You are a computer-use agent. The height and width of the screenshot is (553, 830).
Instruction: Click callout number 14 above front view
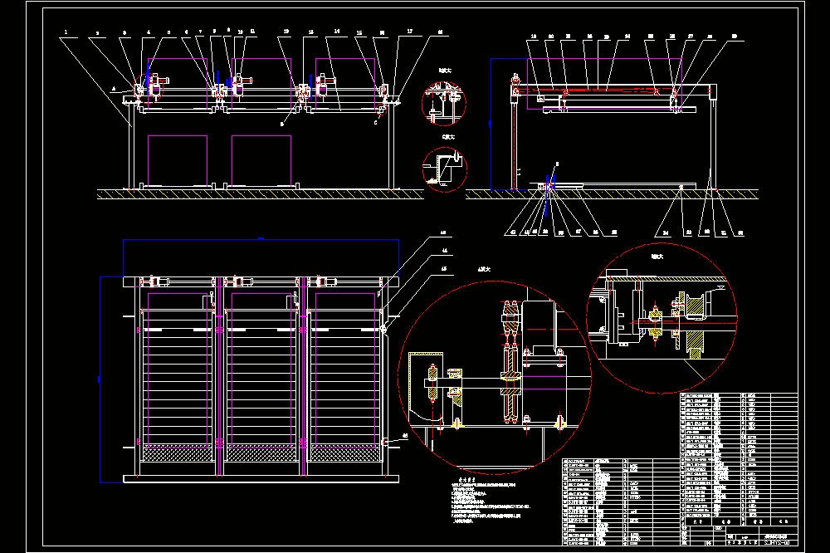pos(337,32)
